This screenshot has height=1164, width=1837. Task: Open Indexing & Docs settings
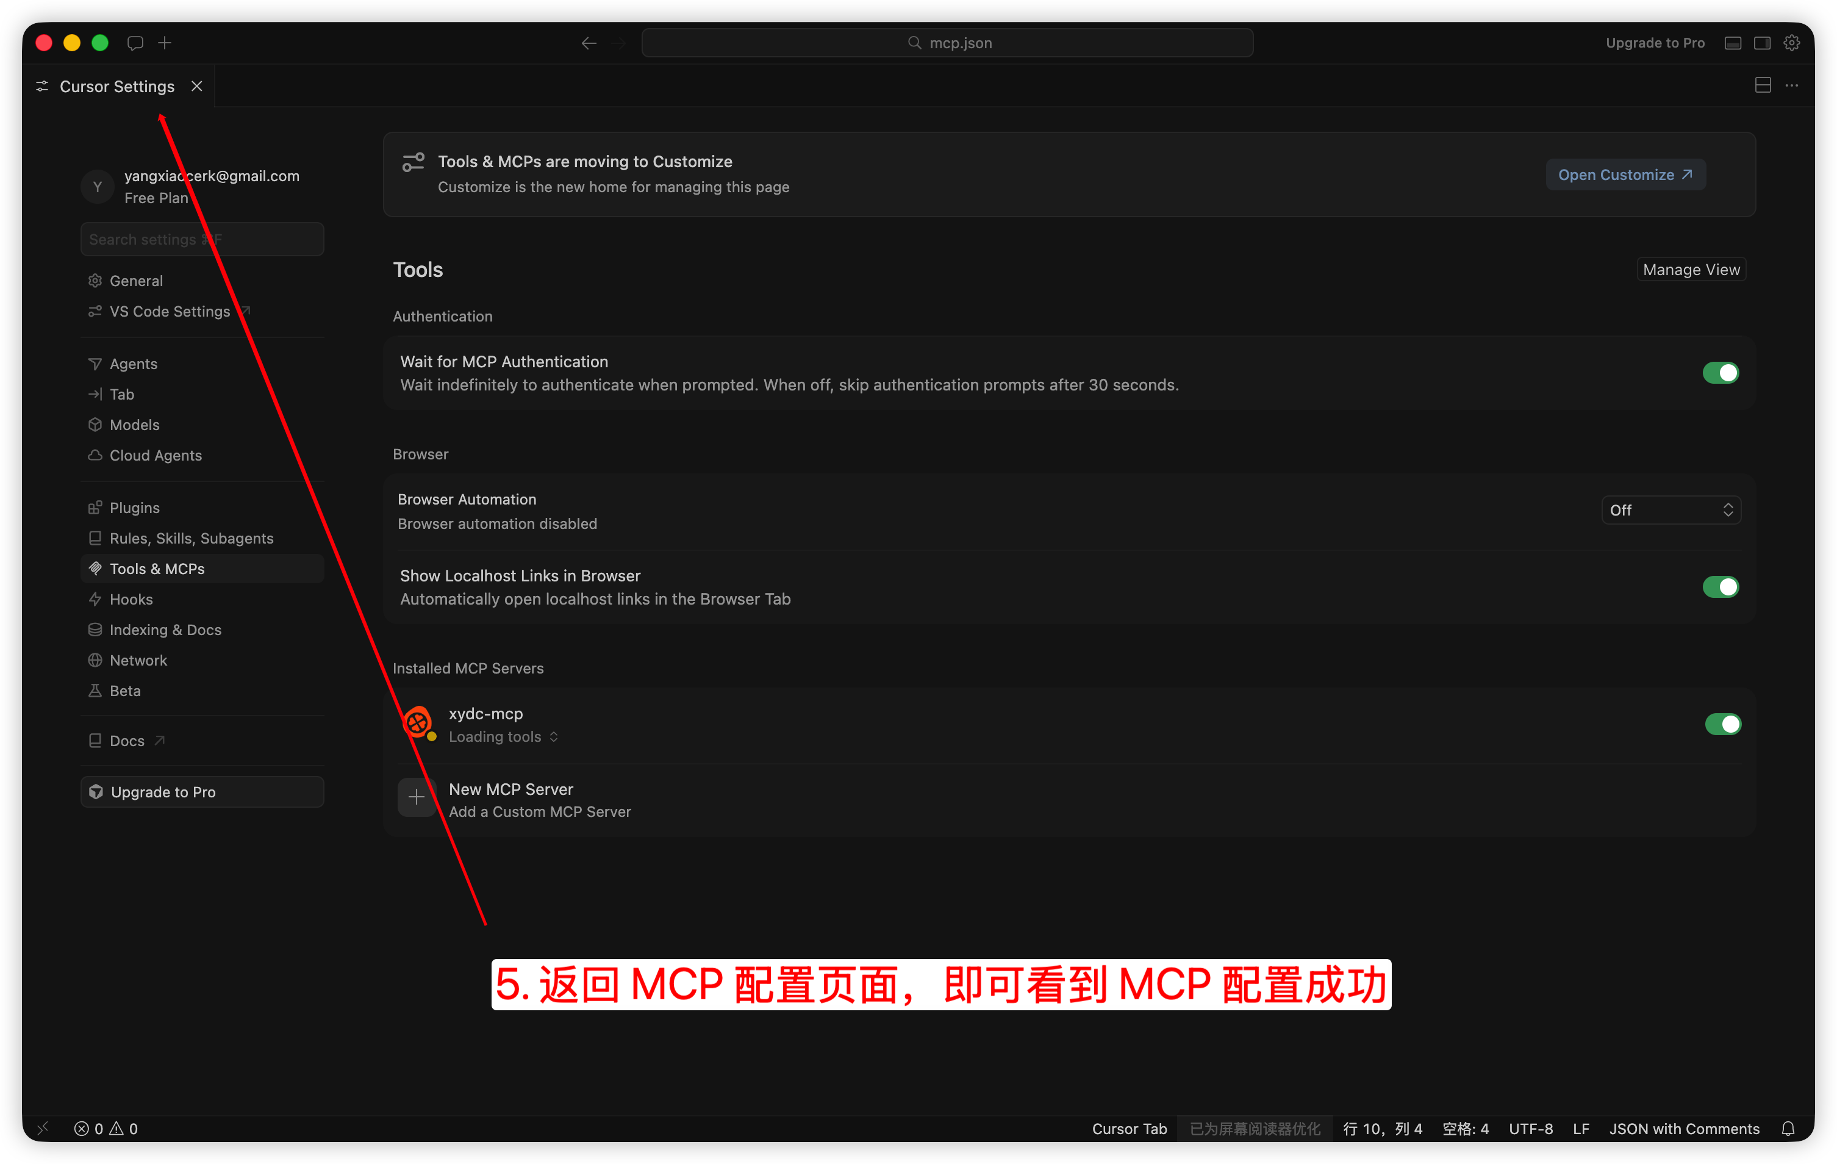coord(202,630)
